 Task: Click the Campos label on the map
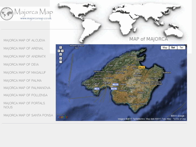pos(132,96)
